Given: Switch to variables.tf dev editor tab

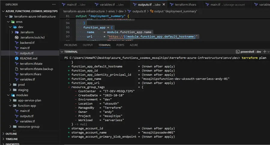Looking at the screenshot, I should point(112,4).
